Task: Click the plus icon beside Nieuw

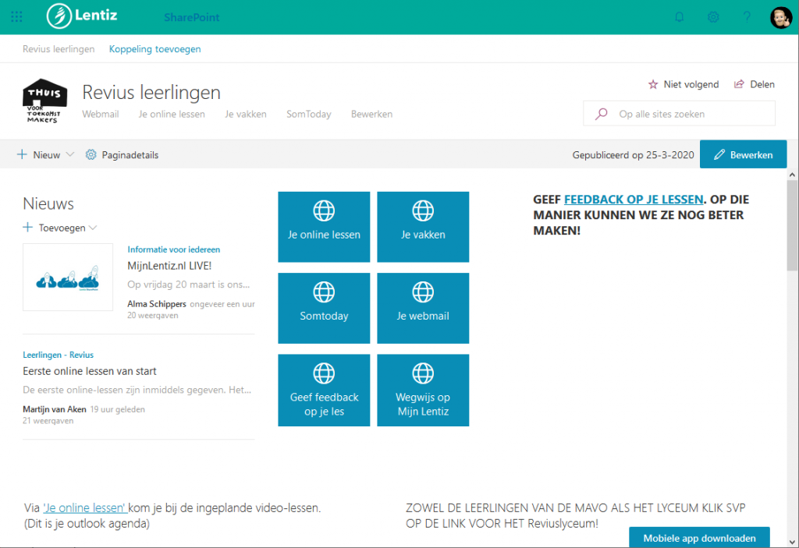Action: tap(22, 154)
